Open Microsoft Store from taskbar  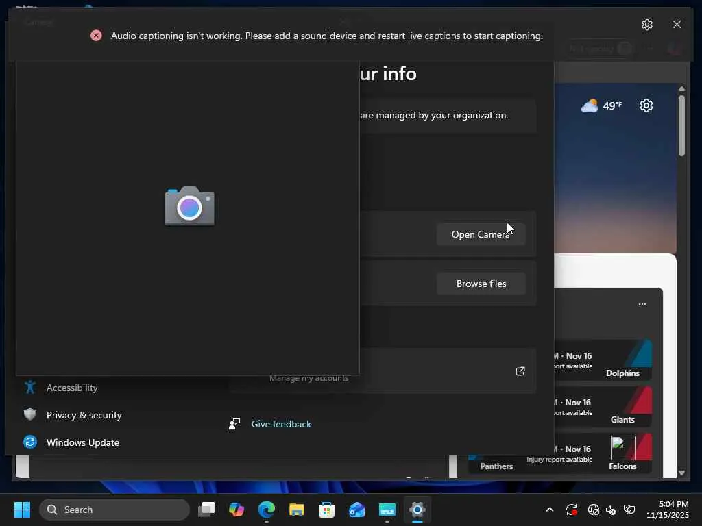(326, 510)
